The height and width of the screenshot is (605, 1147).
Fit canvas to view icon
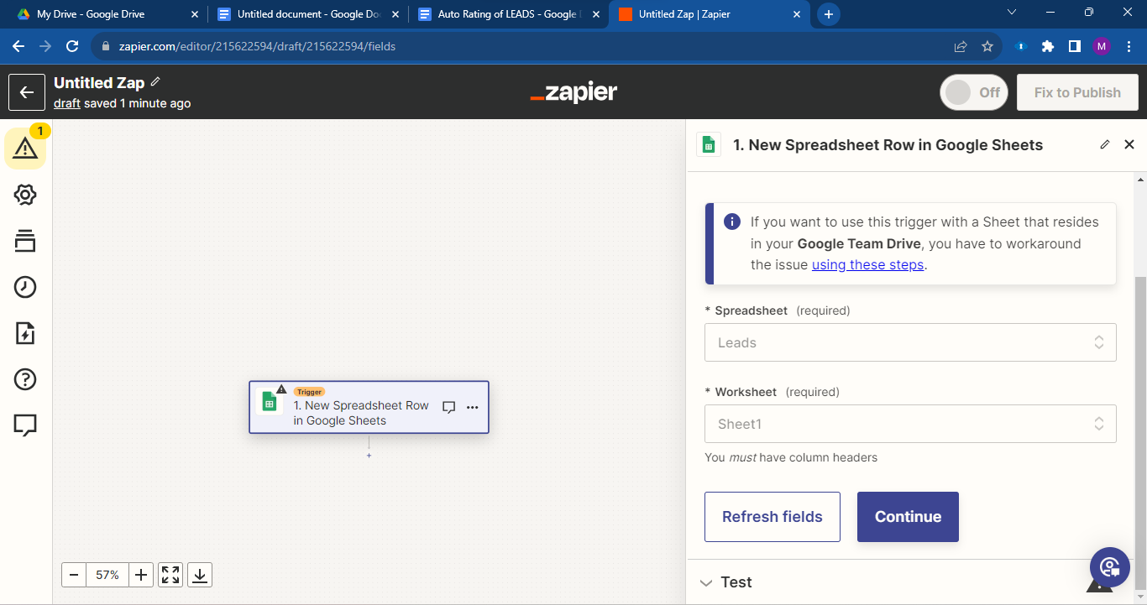point(170,575)
